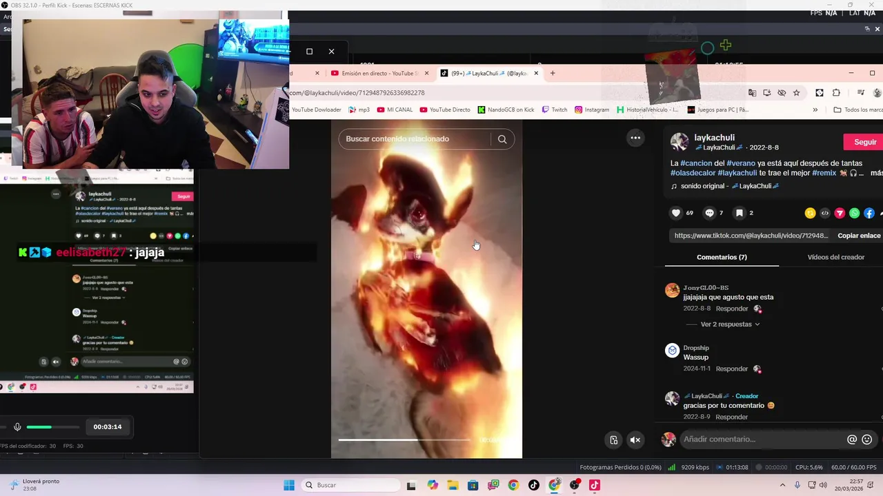Image resolution: width=883 pixels, height=496 pixels.
Task: Toggle the auto-scroll icon below the video
Action: [x=613, y=440]
